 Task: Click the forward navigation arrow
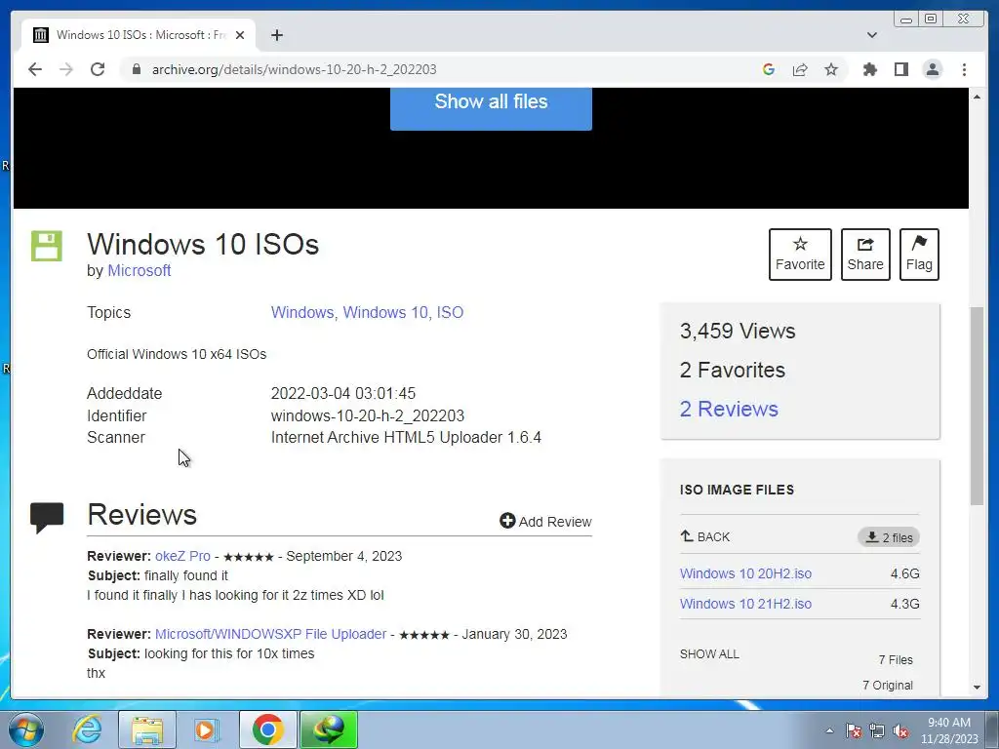[x=66, y=69]
